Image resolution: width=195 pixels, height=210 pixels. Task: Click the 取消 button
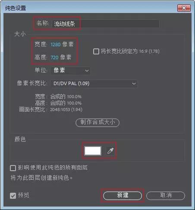tap(166, 196)
